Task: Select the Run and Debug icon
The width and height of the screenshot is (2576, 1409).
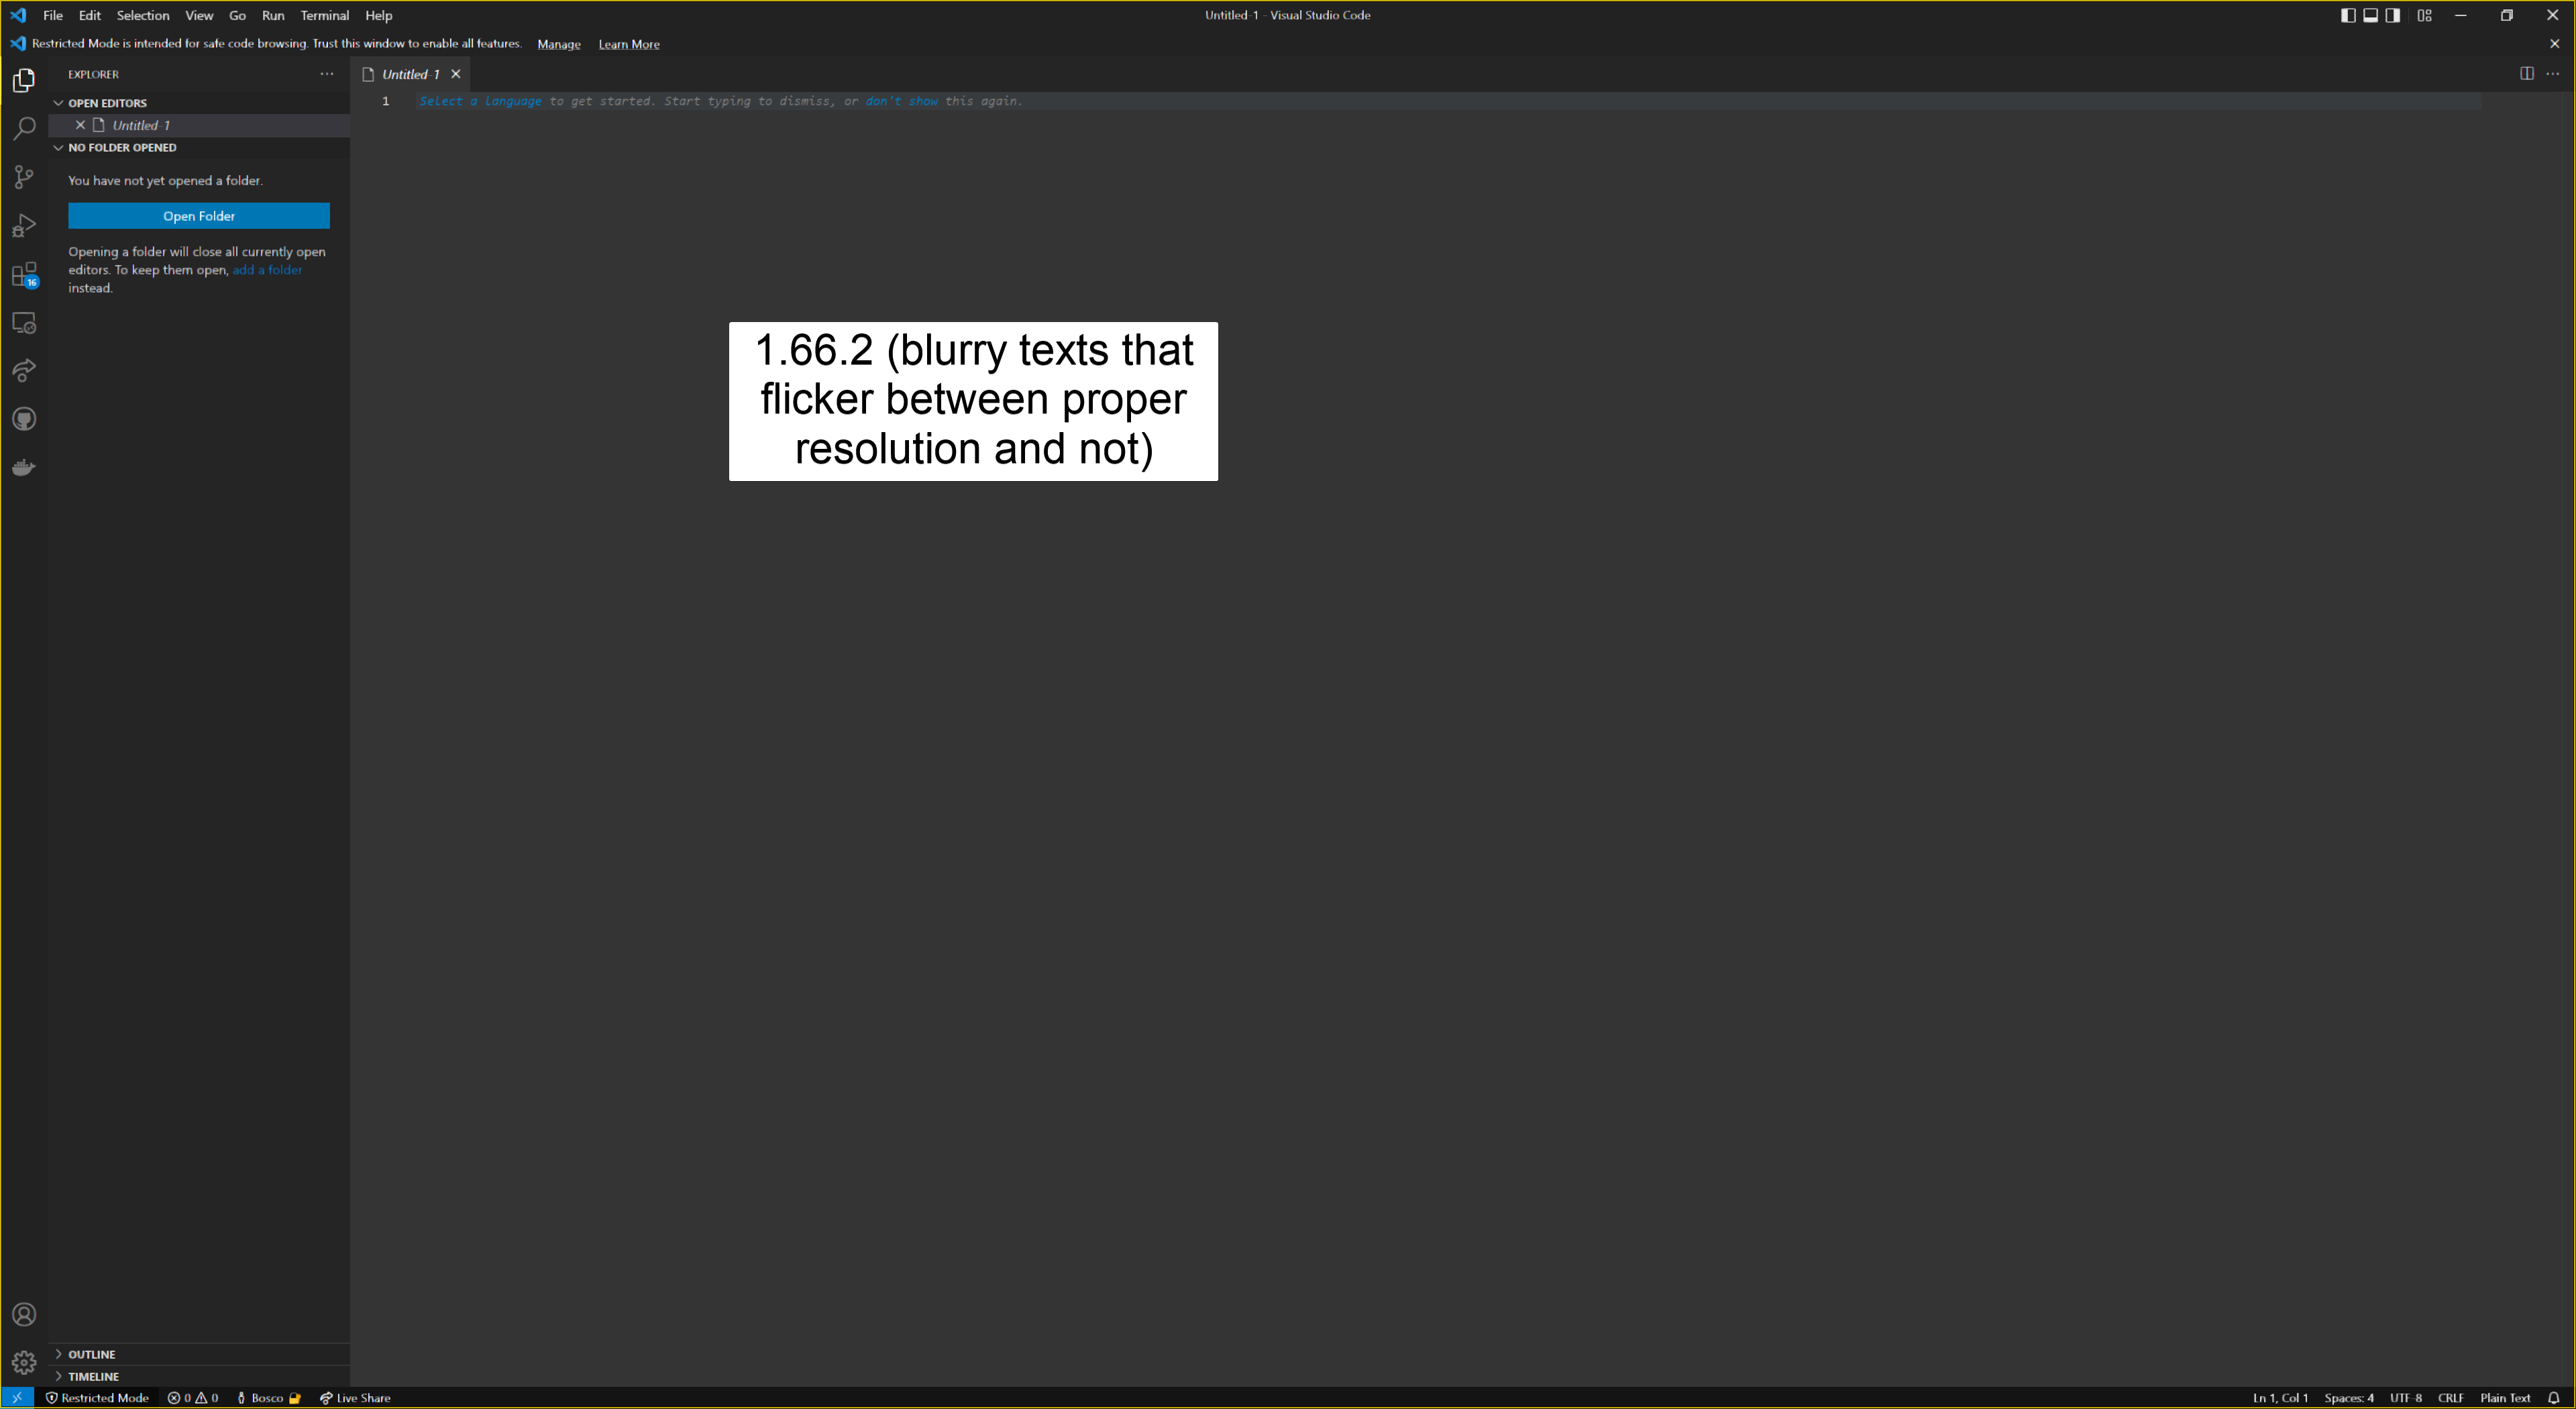Action: tap(23, 225)
